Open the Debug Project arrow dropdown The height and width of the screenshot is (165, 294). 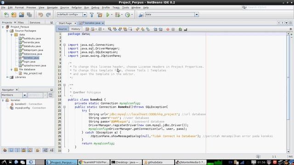tap(122, 15)
